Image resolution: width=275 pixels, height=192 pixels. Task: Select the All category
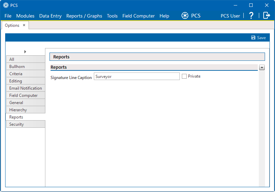pyautogui.click(x=26, y=59)
